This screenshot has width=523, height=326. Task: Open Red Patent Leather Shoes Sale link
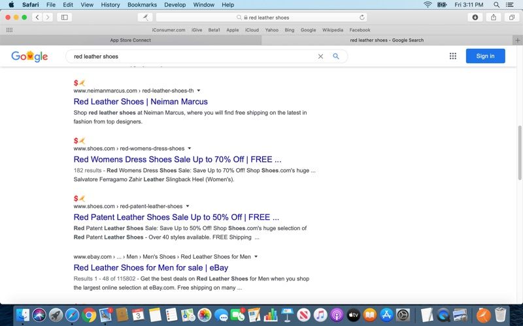click(x=176, y=217)
